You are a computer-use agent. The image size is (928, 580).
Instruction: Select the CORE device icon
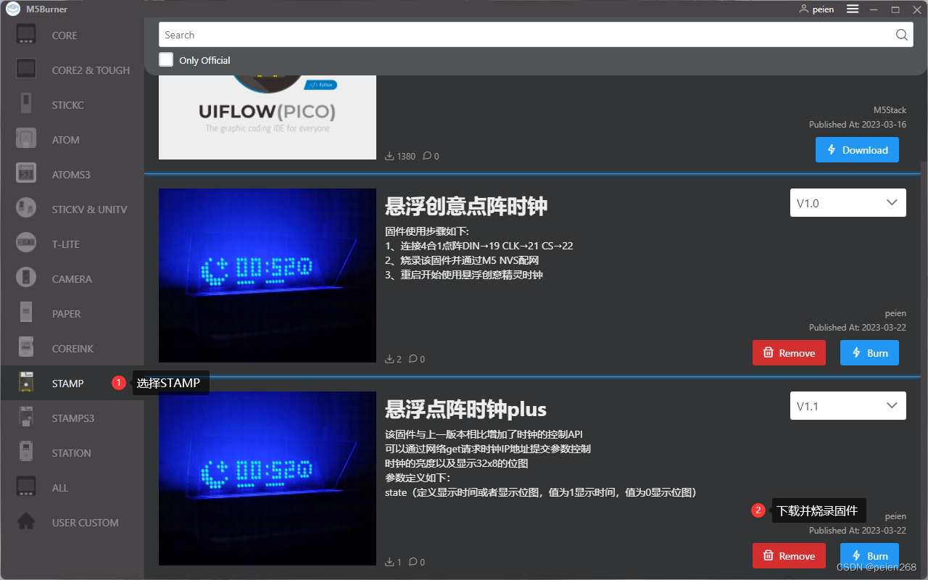(27, 35)
